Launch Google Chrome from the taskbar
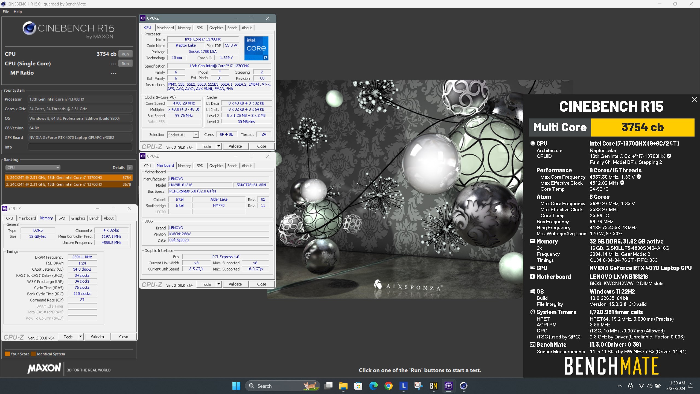This screenshot has height=394, width=700. (388, 386)
